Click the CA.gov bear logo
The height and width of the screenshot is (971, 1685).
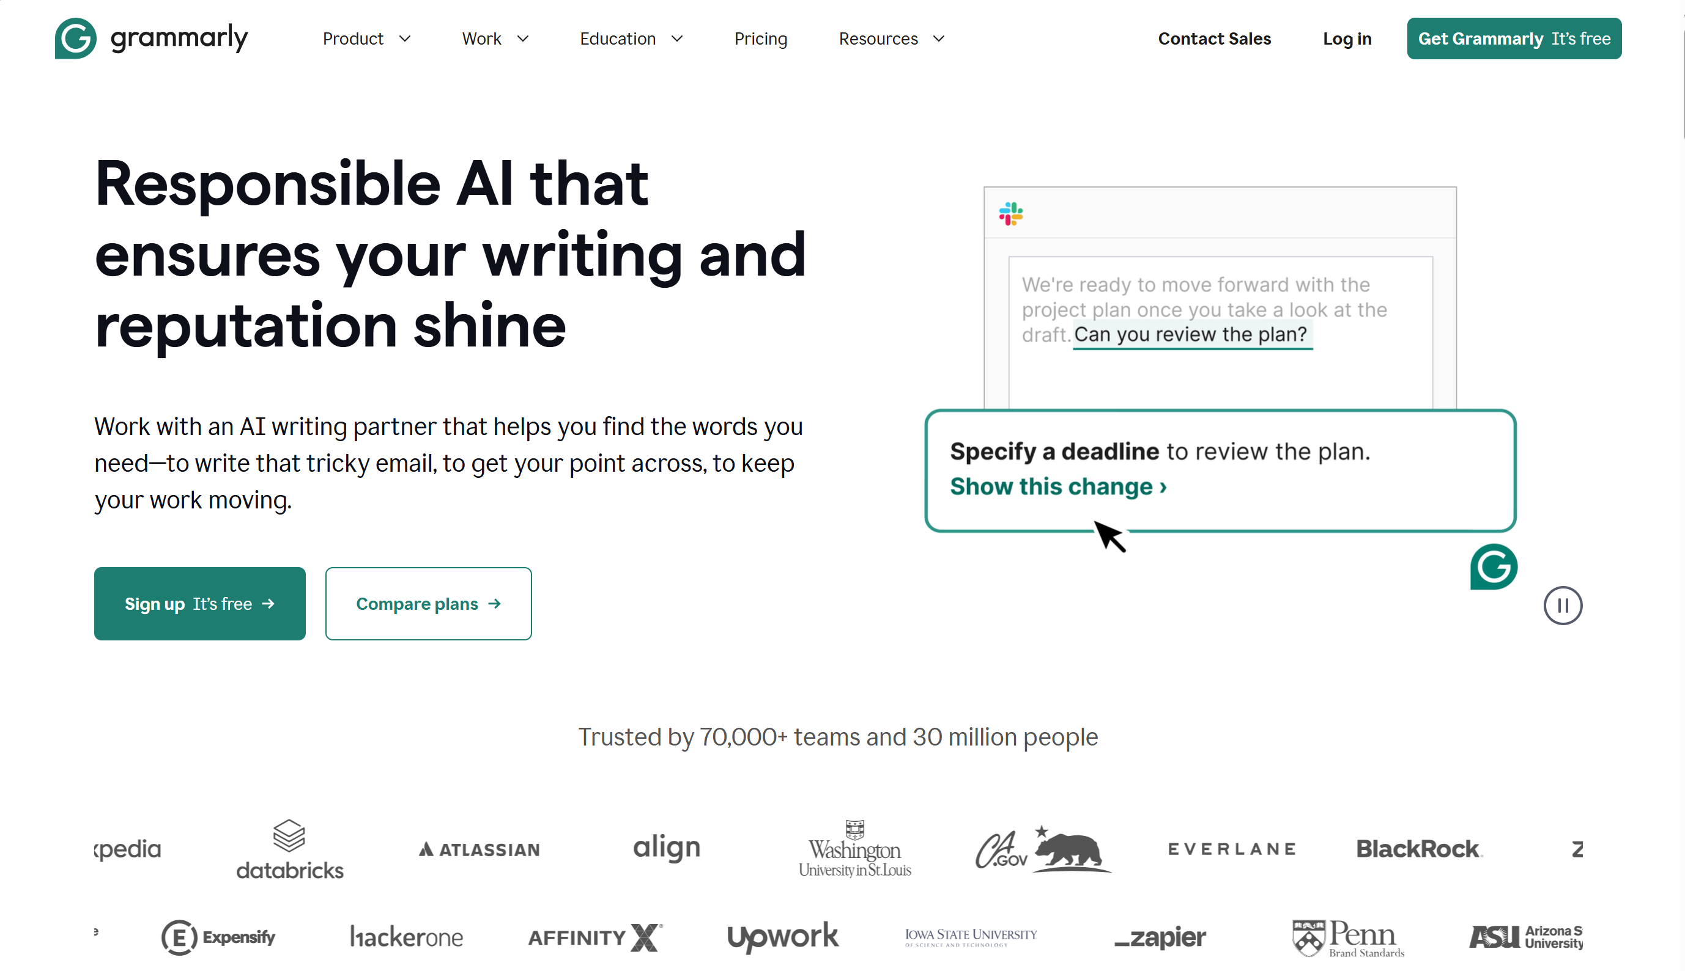(1042, 849)
